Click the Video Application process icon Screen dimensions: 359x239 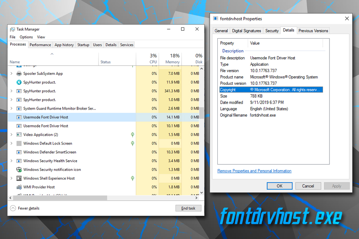click(x=19, y=135)
